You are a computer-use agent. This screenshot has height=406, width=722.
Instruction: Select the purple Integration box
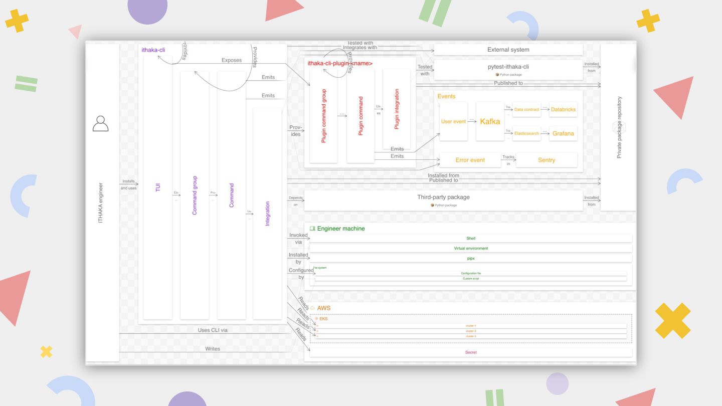tap(267, 214)
